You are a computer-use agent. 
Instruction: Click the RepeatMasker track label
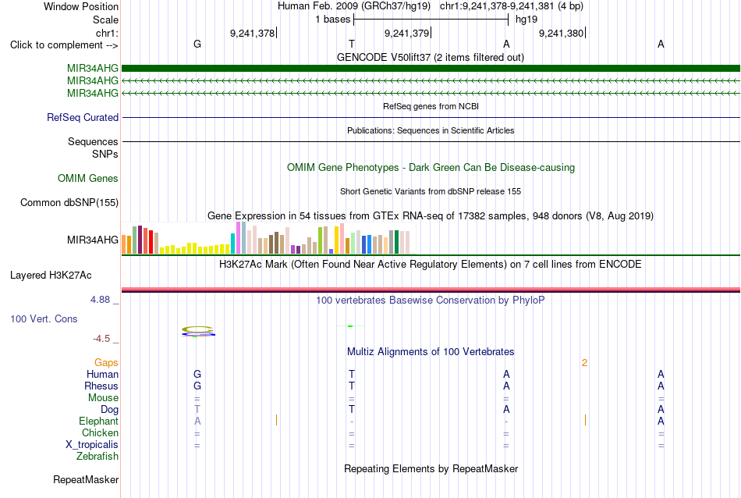(x=86, y=479)
